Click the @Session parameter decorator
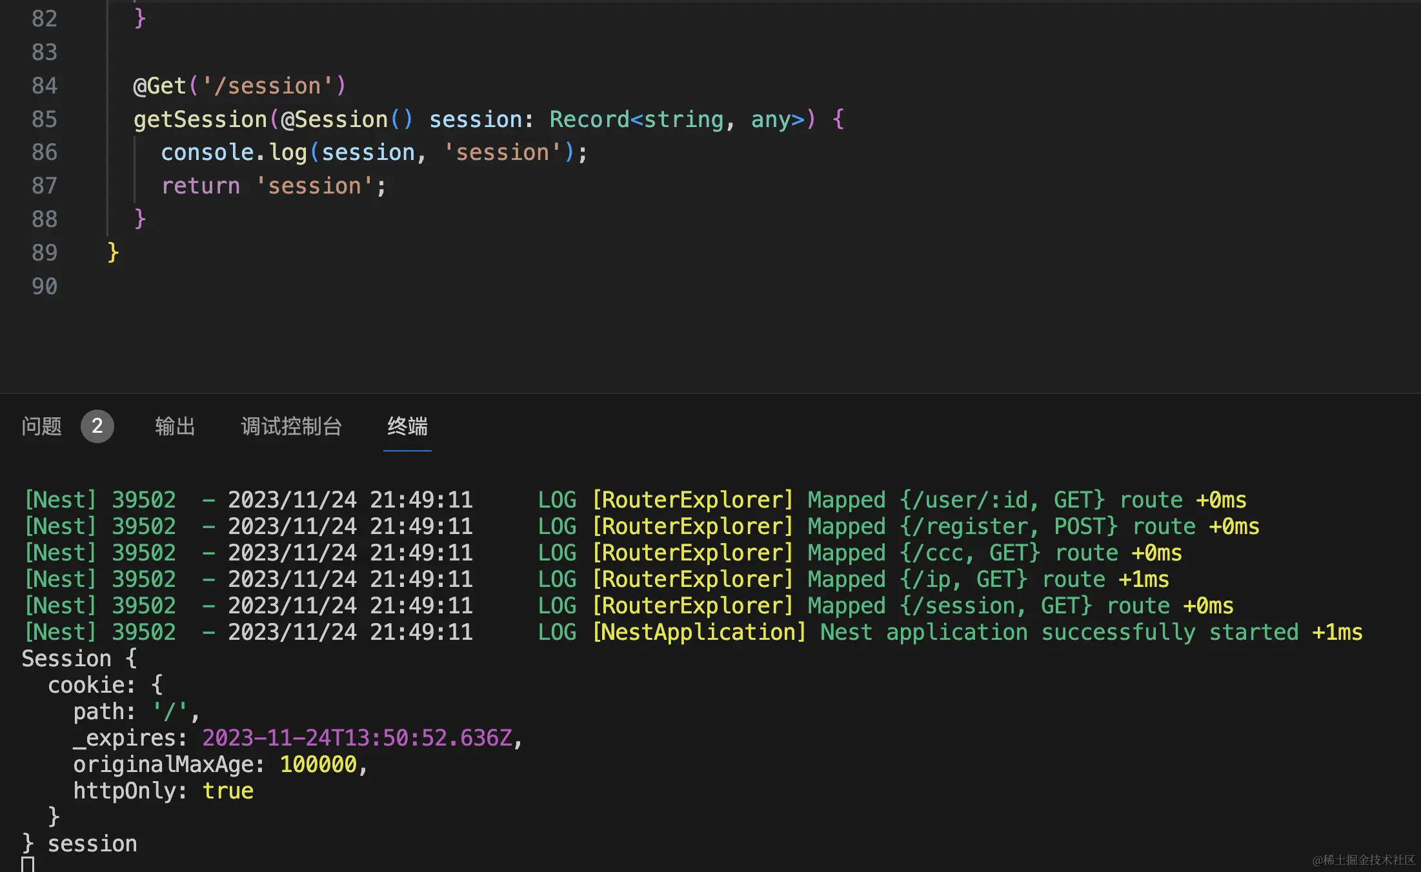This screenshot has width=1421, height=872. click(x=334, y=119)
